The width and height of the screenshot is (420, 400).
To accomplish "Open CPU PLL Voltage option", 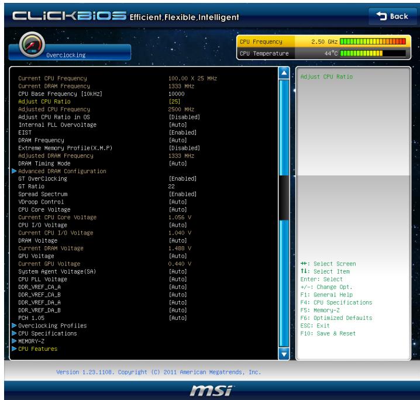I will click(178, 280).
